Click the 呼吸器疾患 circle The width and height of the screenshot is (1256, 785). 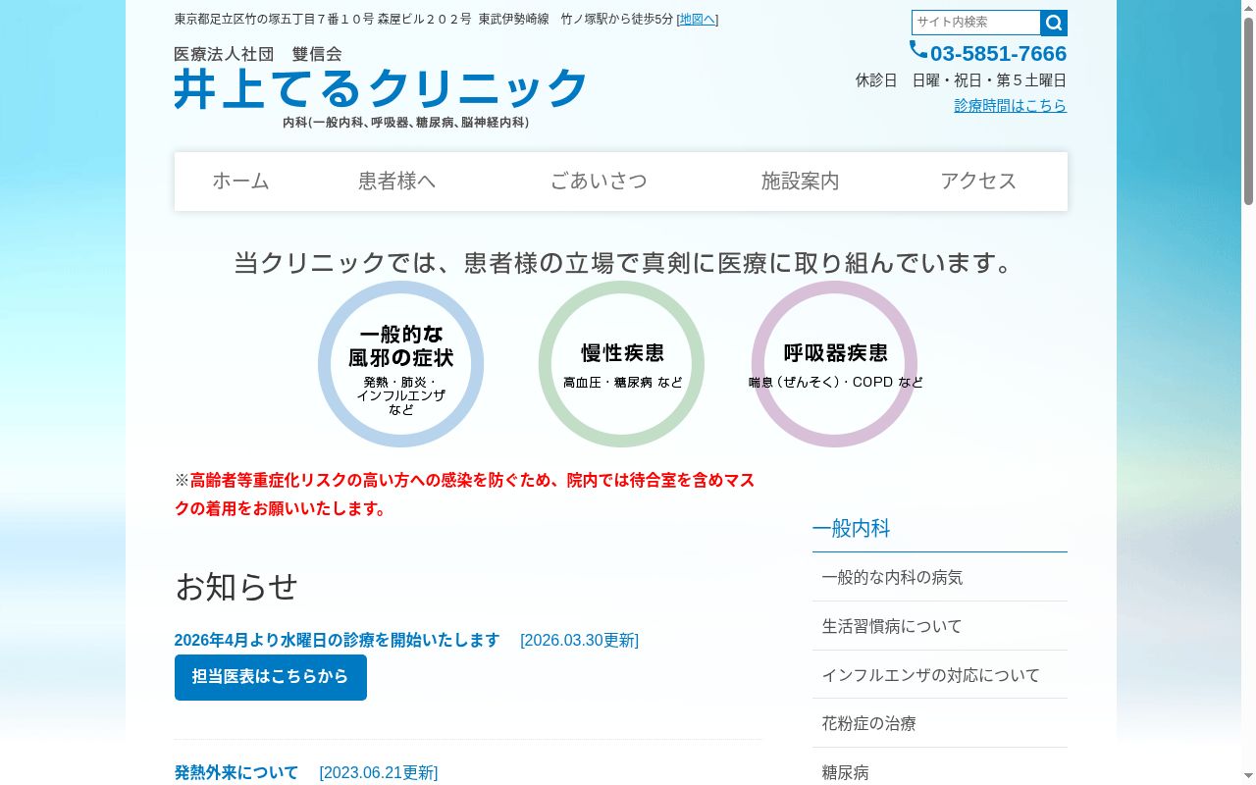[834, 364]
